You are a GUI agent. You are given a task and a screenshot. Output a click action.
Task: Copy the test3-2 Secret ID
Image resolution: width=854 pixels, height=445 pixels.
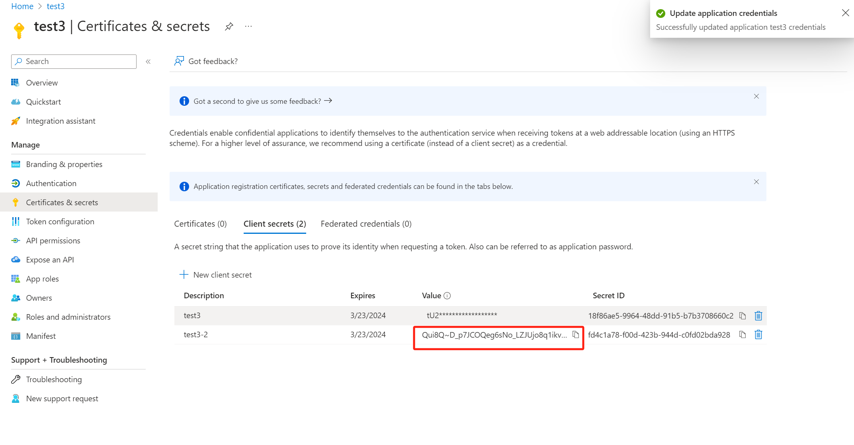point(742,335)
